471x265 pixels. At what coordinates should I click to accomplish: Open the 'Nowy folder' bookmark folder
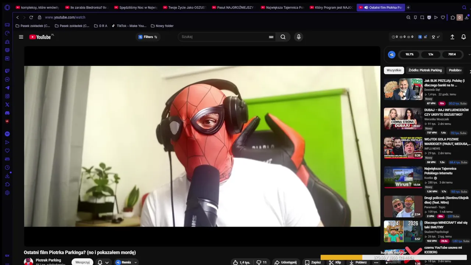(162, 26)
